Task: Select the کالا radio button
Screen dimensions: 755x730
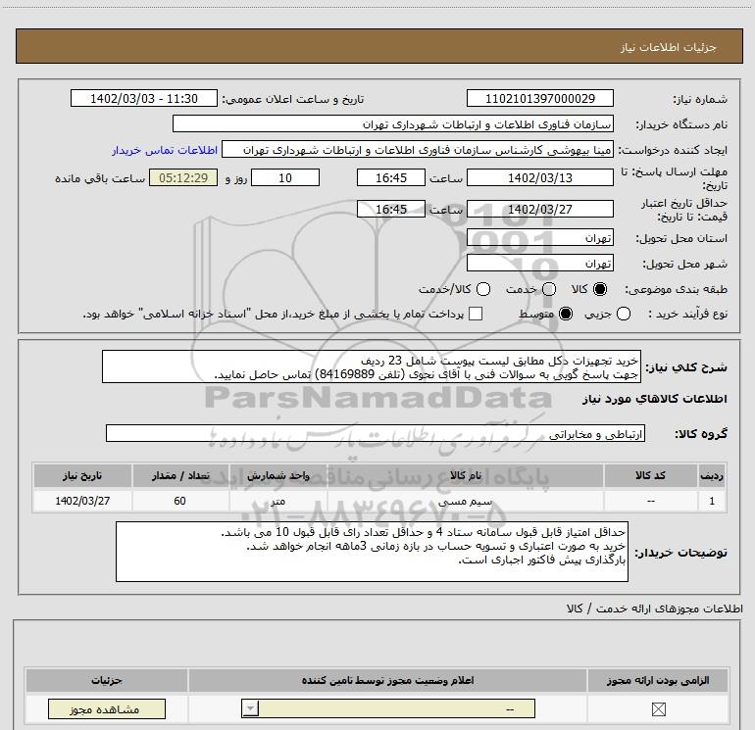Action: (x=600, y=289)
